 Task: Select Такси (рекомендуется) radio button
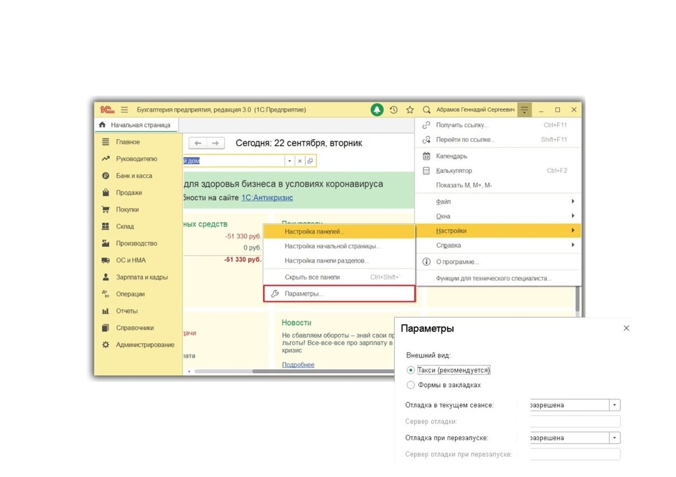pos(411,370)
